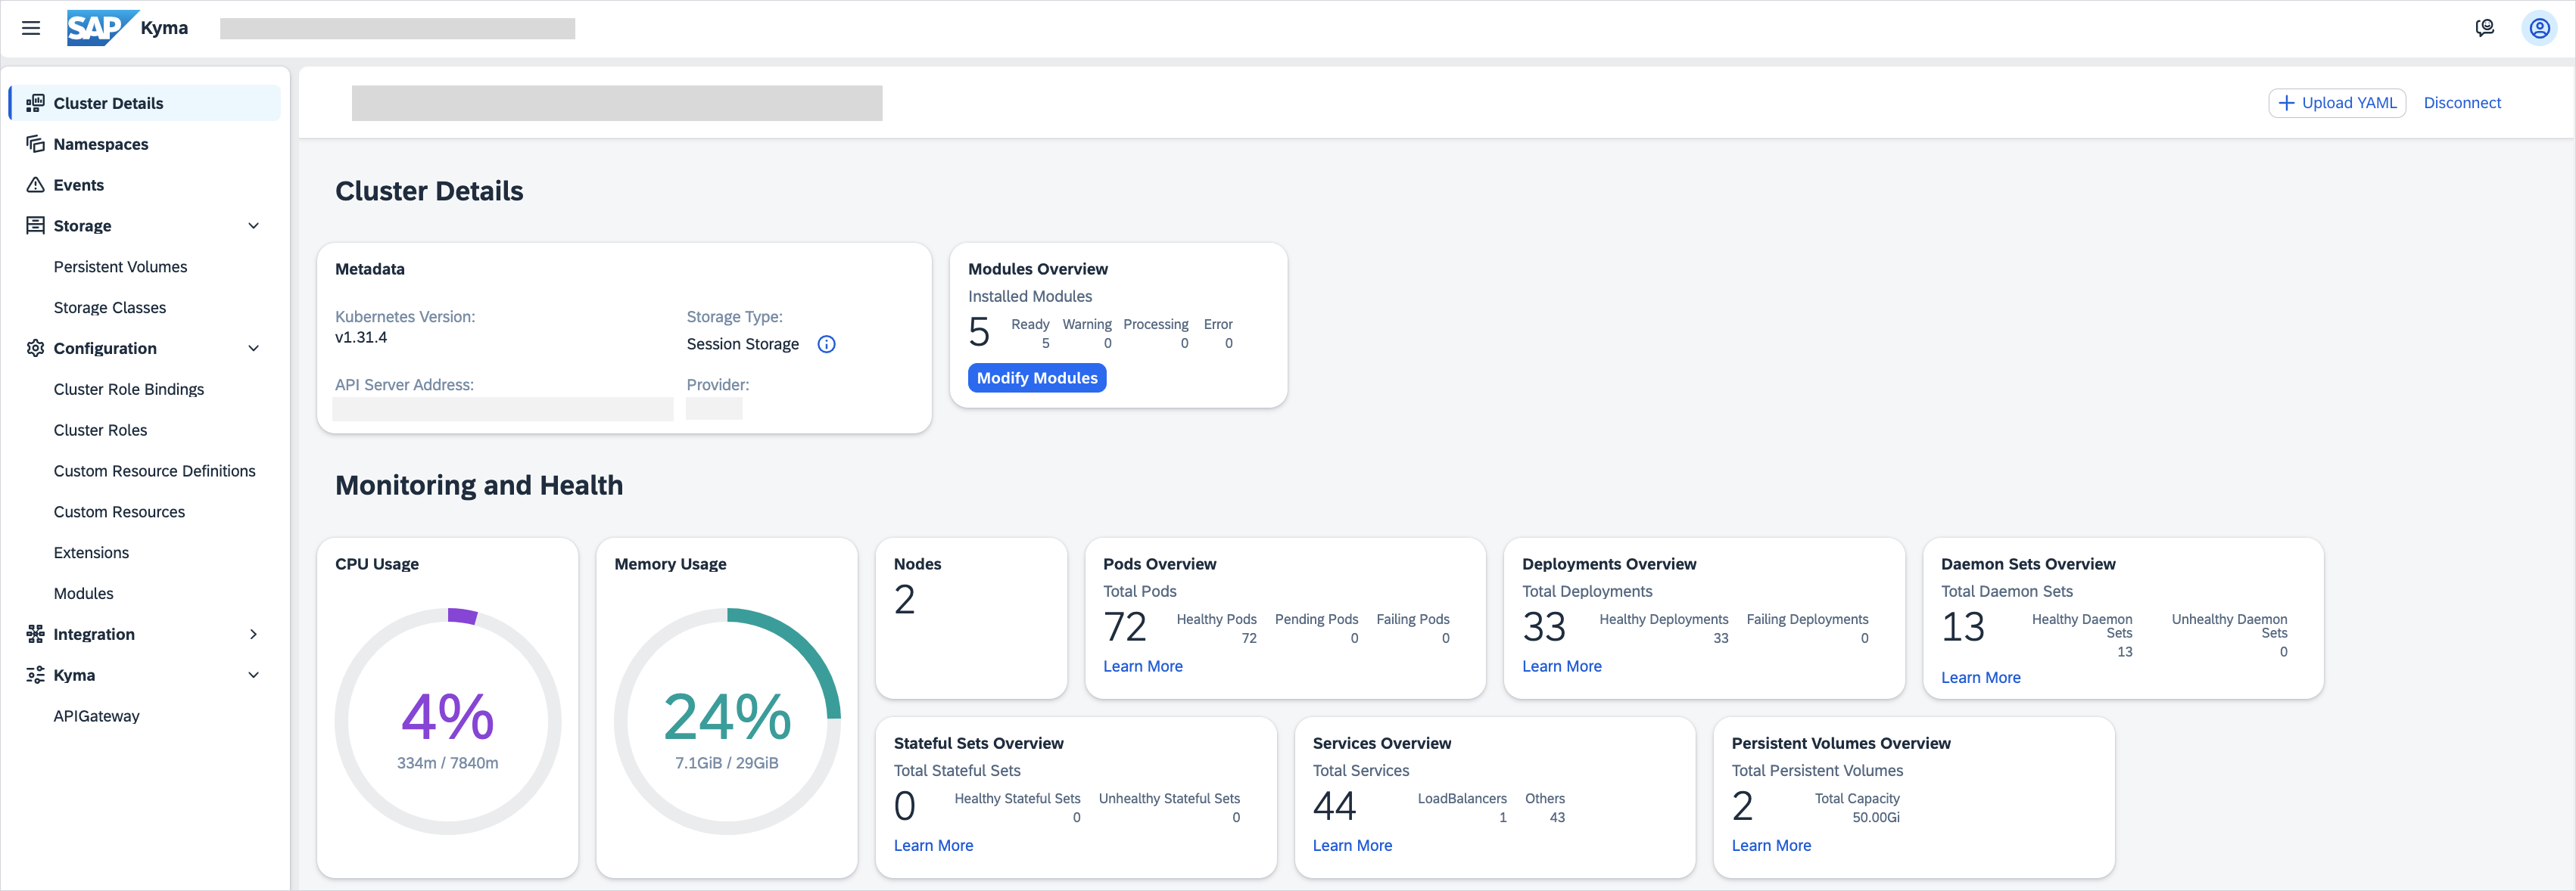Select the Cluster Details sidebar icon
Viewport: 2576px width, 891px height.
coord(35,103)
